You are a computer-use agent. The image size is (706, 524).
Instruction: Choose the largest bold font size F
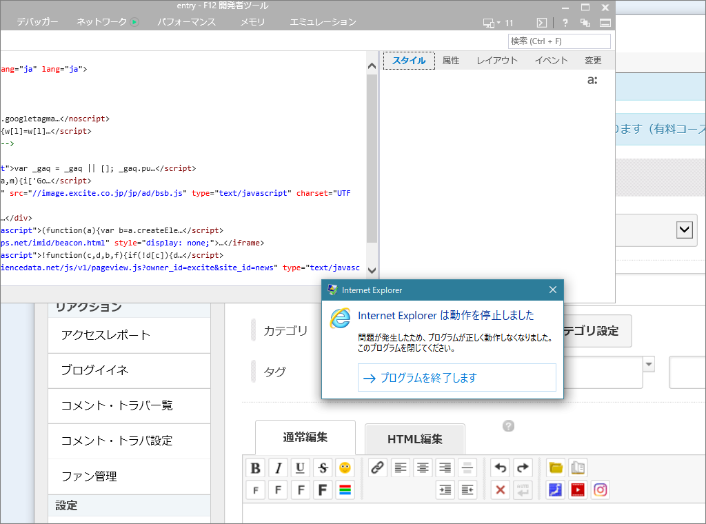point(323,490)
